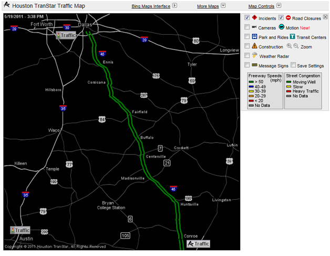Viewport: 330px width, 256px height.
Task: Click the US 175 route shield
Action: point(156,76)
